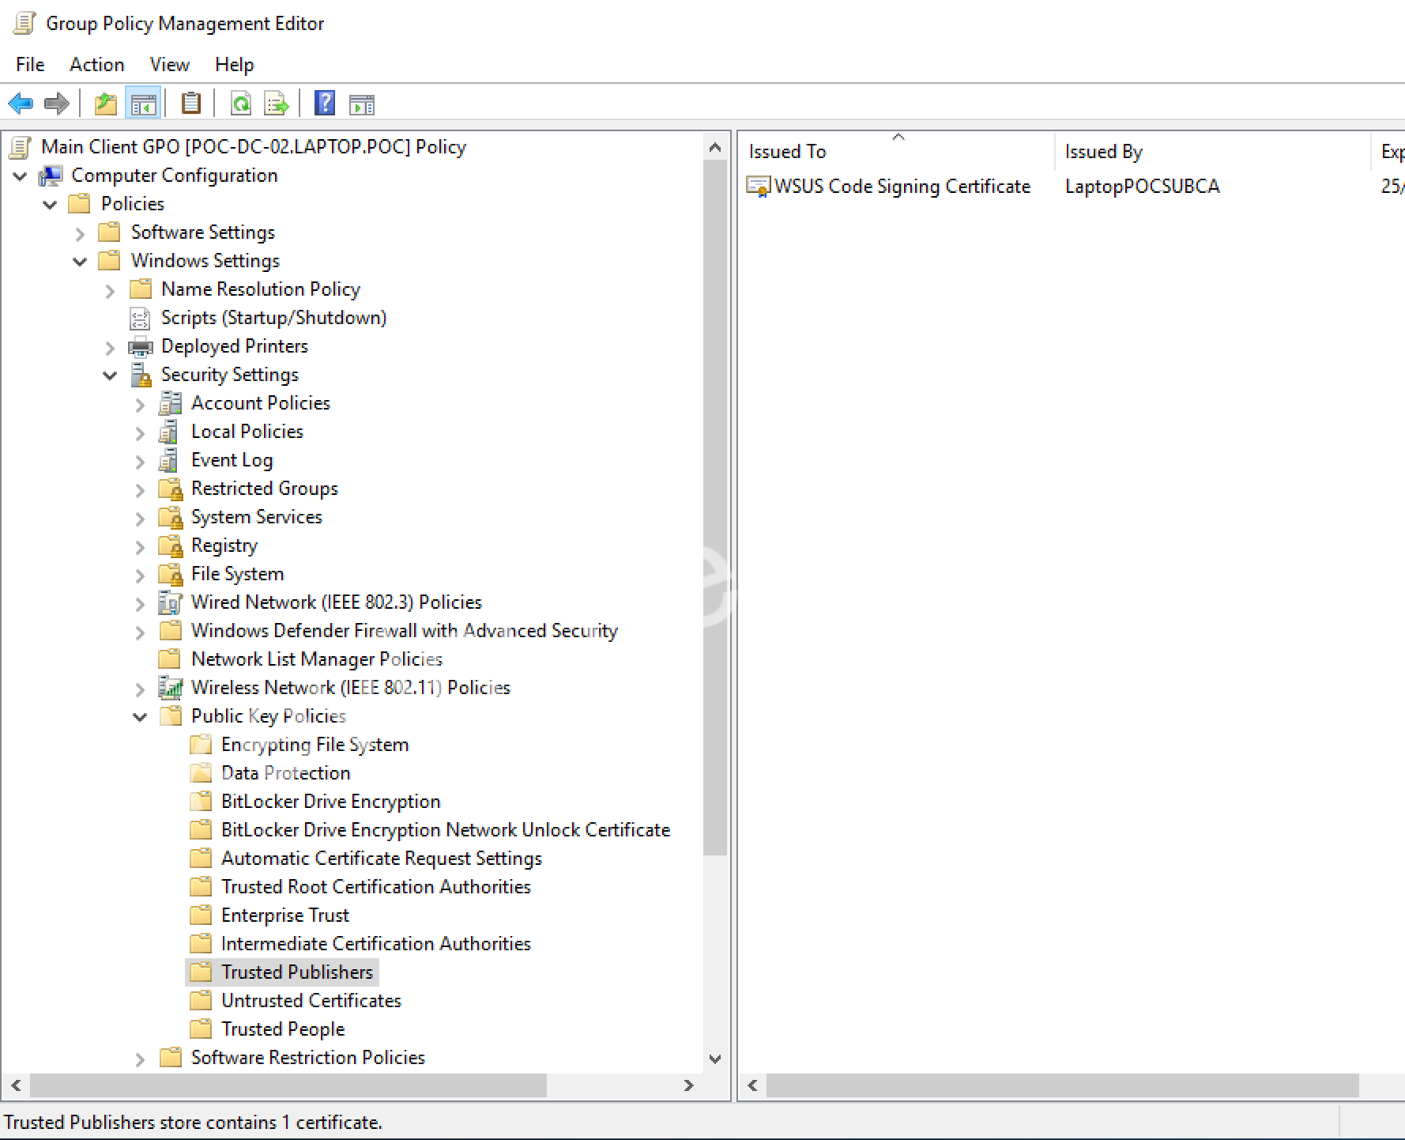
Task: Open Help via the blue question mark icon
Action: pyautogui.click(x=324, y=104)
